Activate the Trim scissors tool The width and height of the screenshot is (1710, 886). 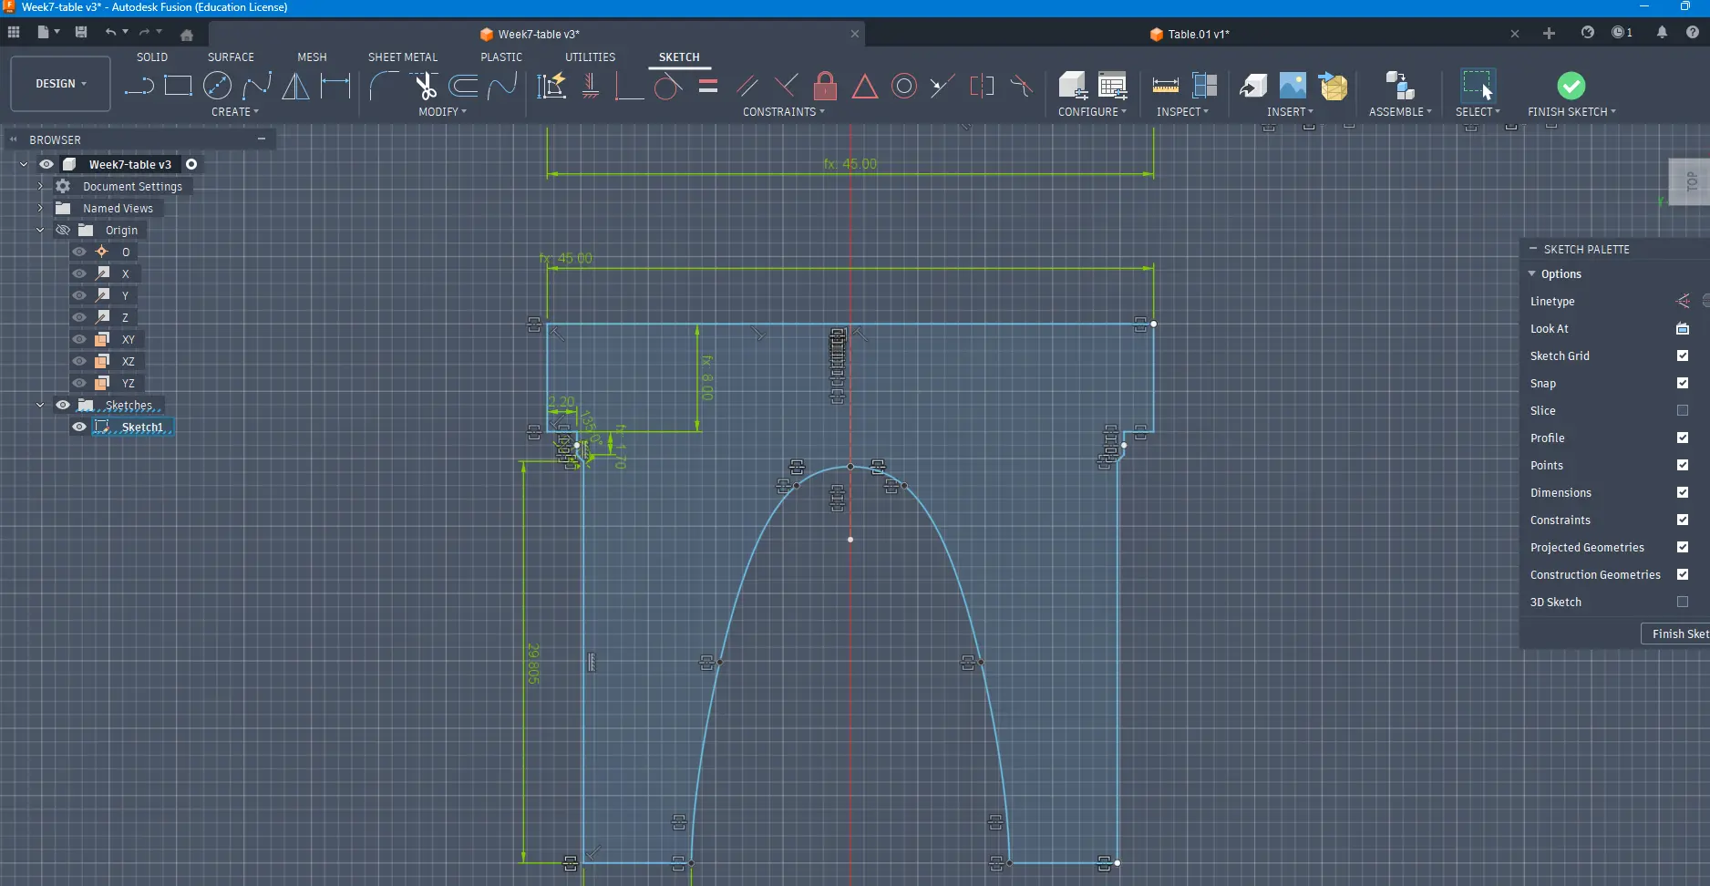[425, 87]
